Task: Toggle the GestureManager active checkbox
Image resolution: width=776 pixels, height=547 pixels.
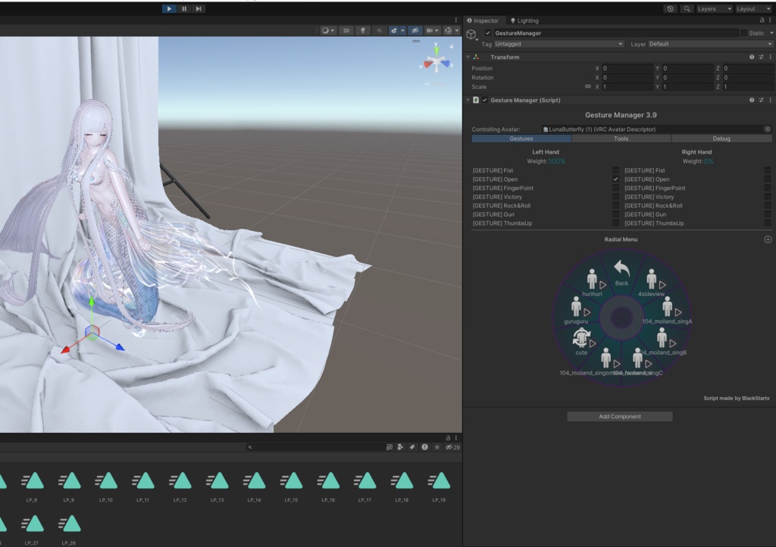Action: [x=488, y=33]
